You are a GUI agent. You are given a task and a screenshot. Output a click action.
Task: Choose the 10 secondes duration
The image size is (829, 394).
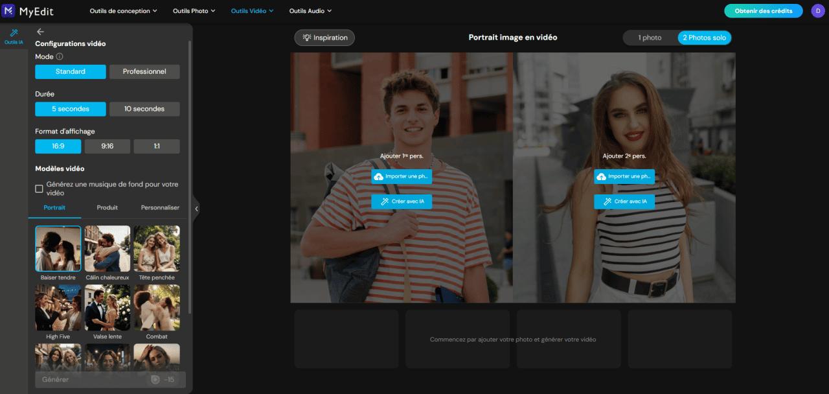(144, 109)
